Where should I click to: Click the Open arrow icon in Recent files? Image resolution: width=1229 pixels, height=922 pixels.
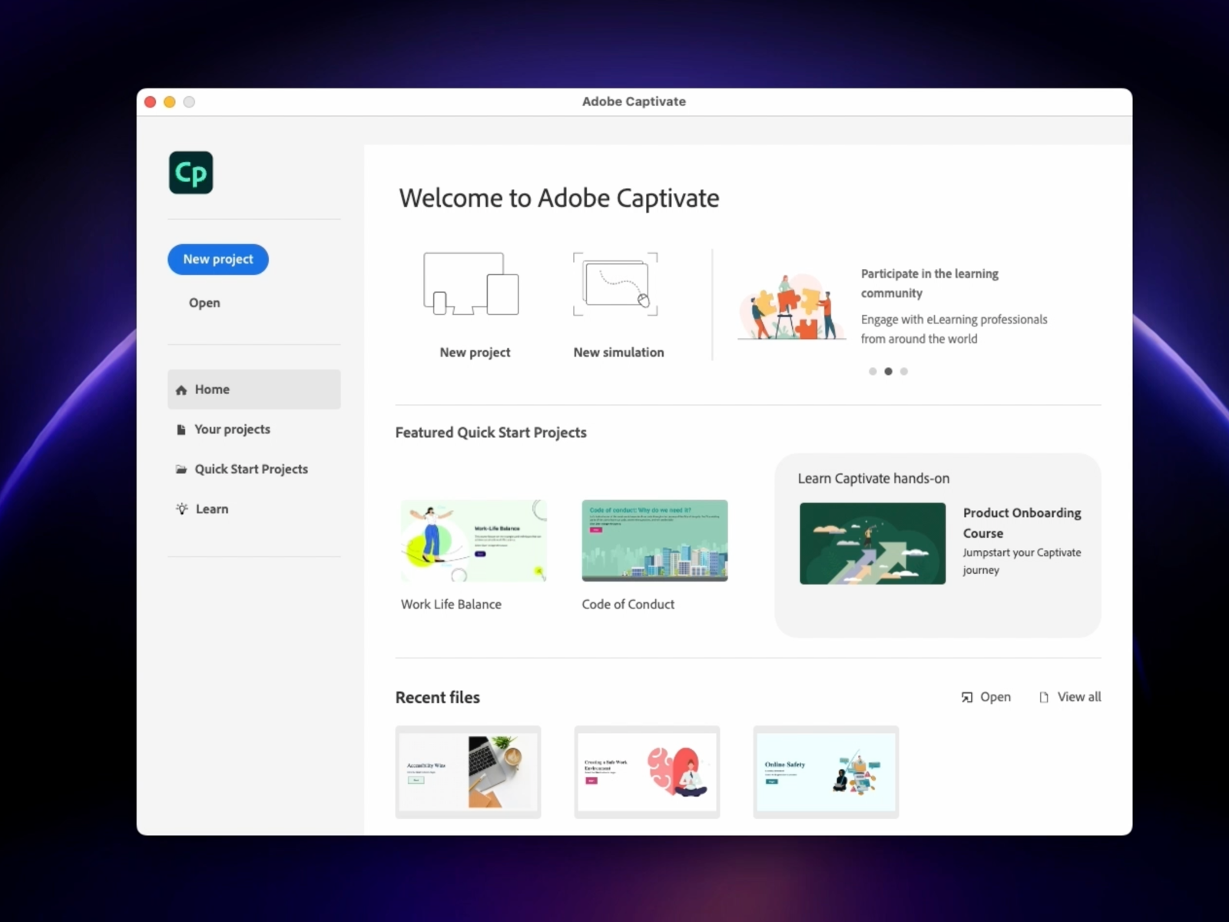(967, 698)
